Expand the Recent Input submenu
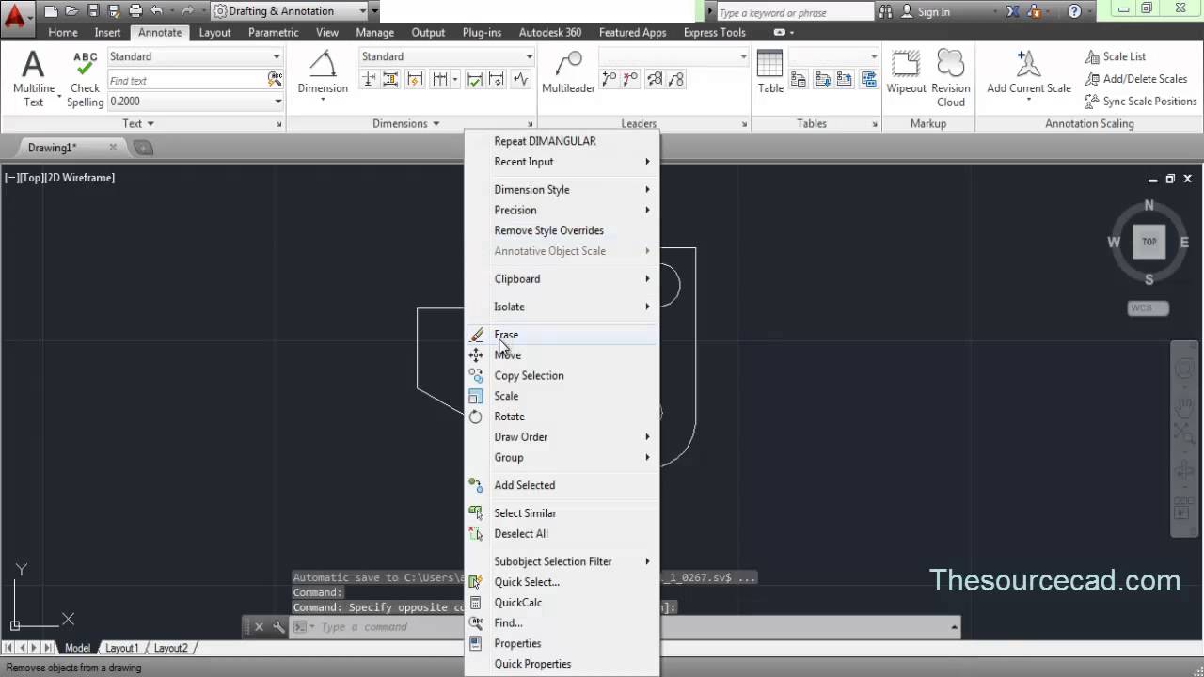This screenshot has width=1204, height=677. pyautogui.click(x=525, y=162)
